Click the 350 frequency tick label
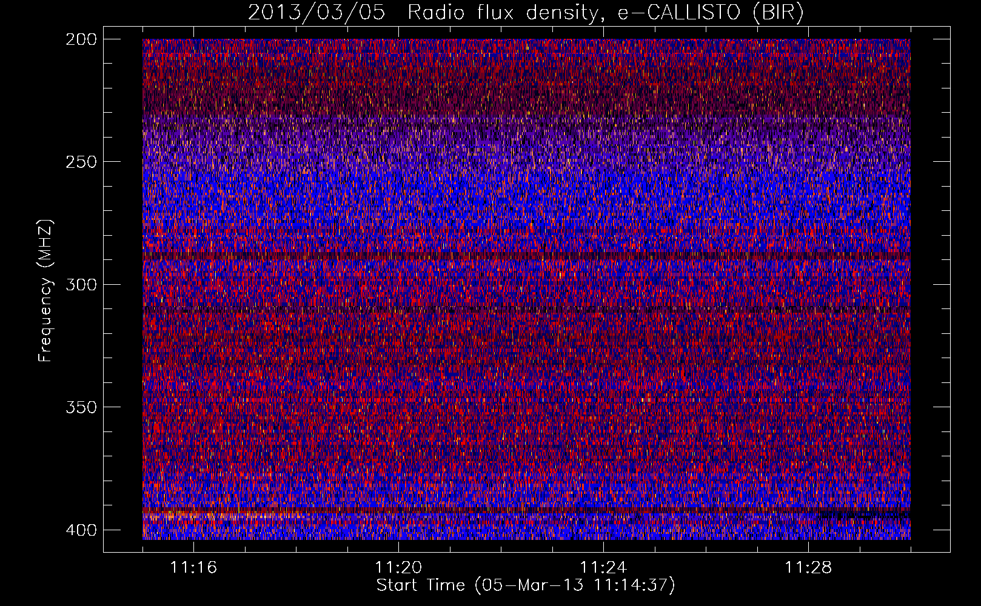Viewport: 981px width, 606px height. pyautogui.click(x=81, y=407)
